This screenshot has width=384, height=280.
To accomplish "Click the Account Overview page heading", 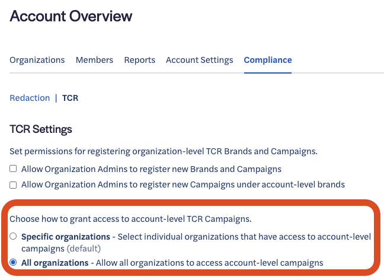I will (x=71, y=16).
